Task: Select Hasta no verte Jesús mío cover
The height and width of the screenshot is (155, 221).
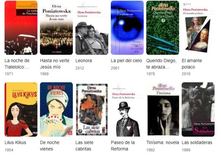Action: click(56, 28)
